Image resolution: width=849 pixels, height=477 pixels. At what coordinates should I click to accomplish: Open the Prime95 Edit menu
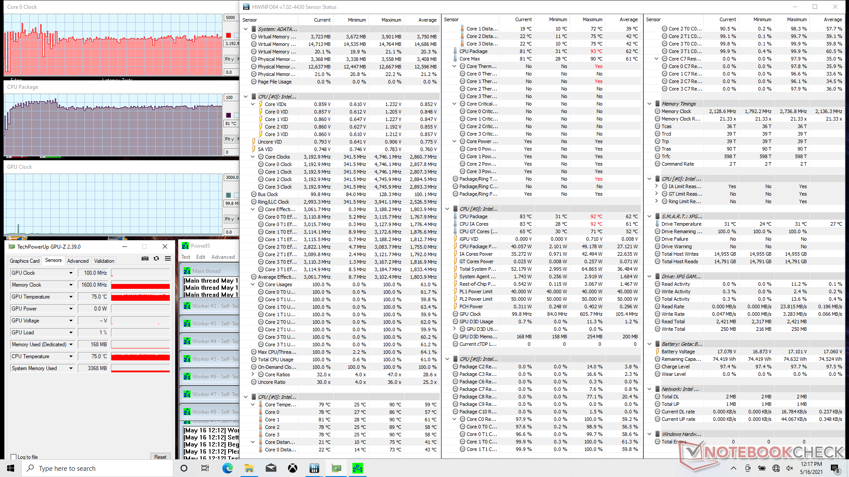pos(201,257)
